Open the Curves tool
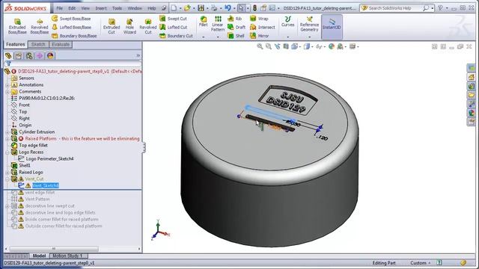The image size is (479, 269). pyautogui.click(x=287, y=22)
